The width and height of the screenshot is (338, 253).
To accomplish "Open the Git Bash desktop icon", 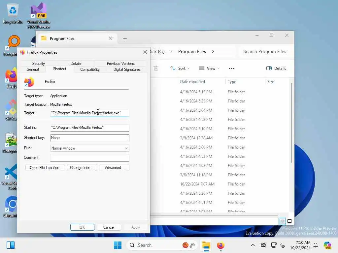I will [x=11, y=110].
